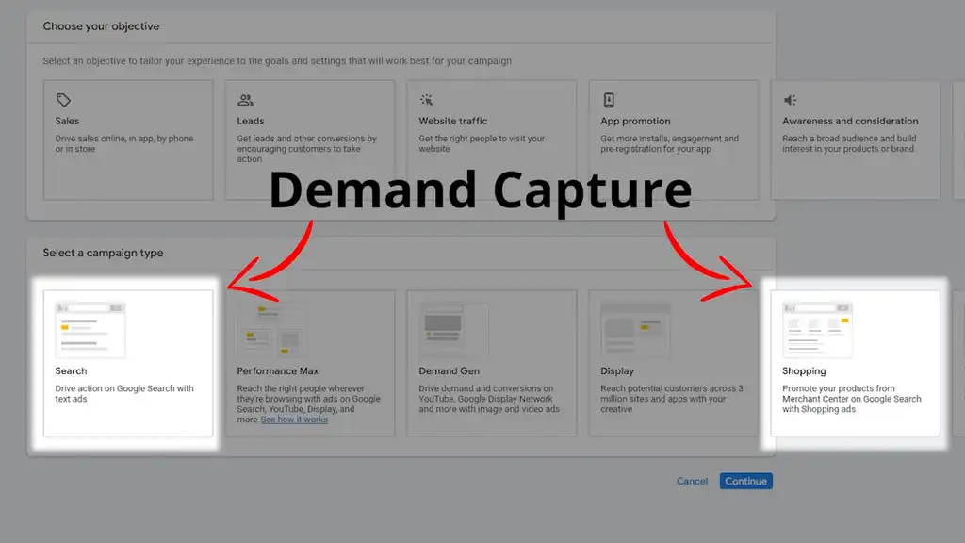Click 'Select an objective to tailor' instruction text

277,60
